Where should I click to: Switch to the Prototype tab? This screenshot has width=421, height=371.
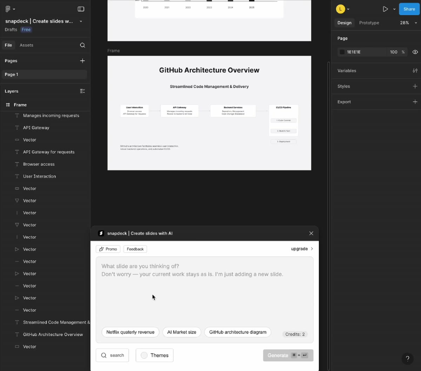(x=369, y=23)
